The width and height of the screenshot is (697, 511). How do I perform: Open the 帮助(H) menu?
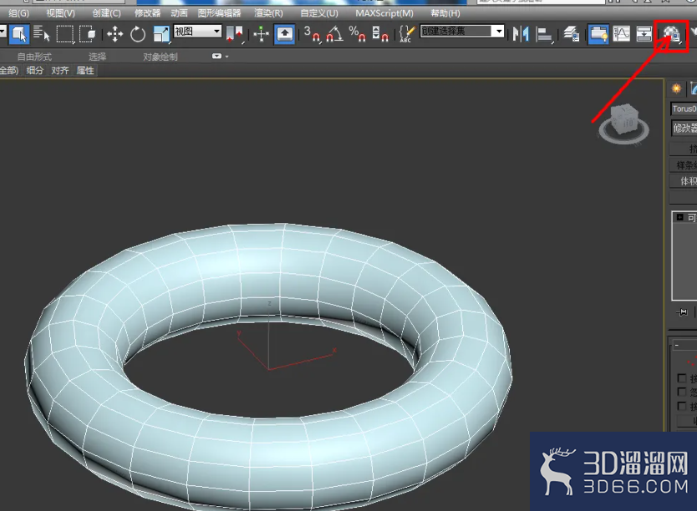tap(445, 13)
